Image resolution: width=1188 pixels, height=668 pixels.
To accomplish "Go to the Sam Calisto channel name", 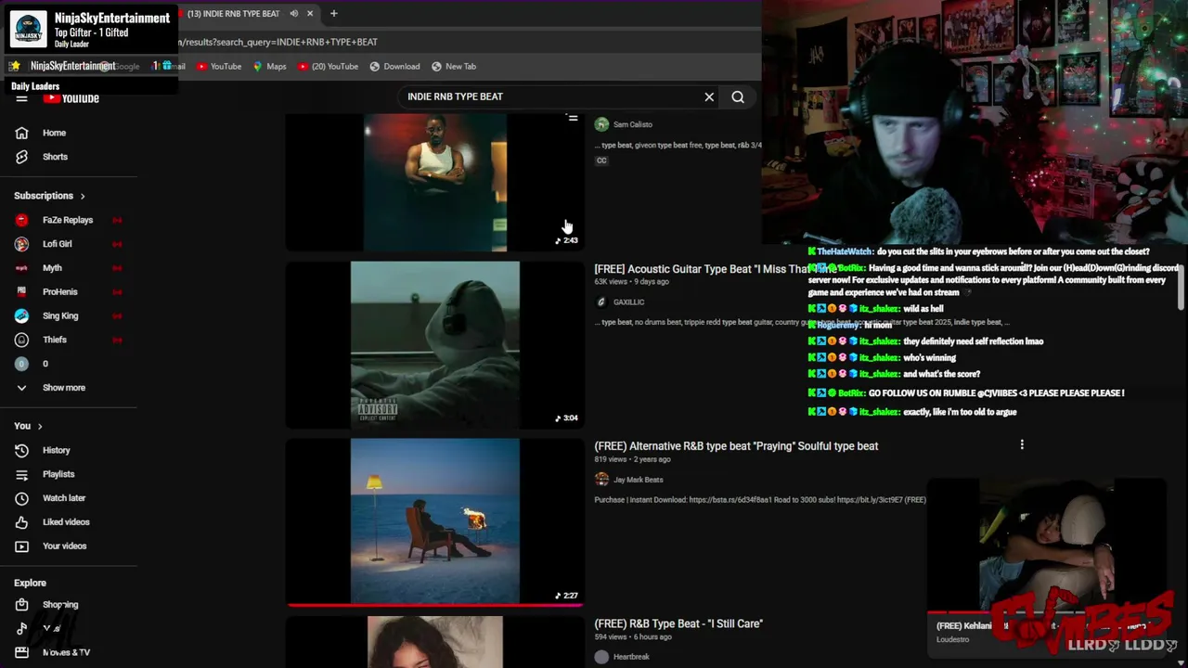I will coord(633,124).
